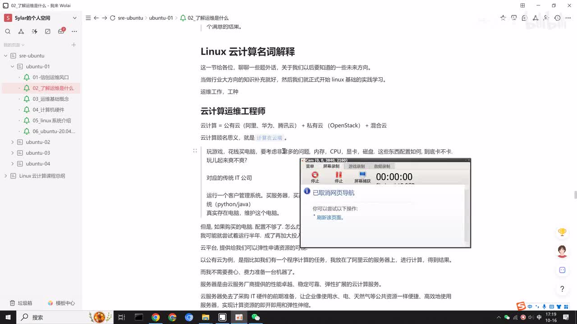Expand the ubuntu-04 tree node

13,164
